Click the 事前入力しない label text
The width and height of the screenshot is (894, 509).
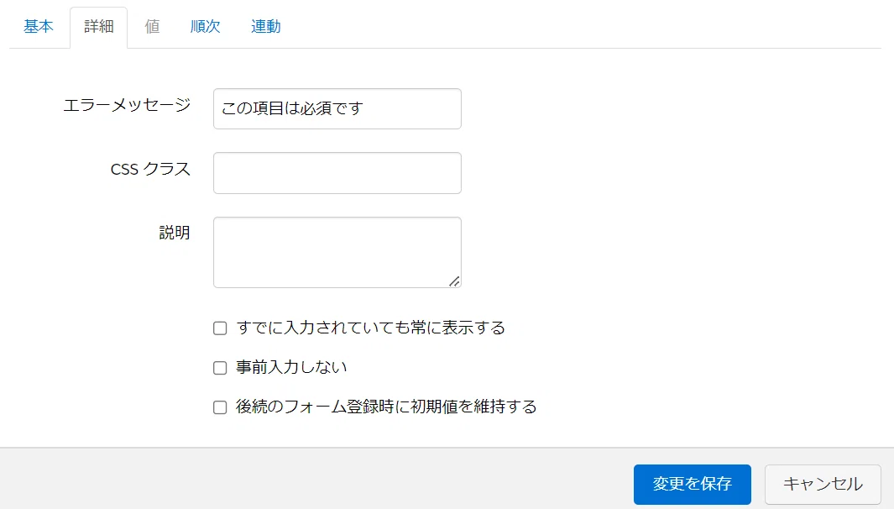[x=291, y=367]
